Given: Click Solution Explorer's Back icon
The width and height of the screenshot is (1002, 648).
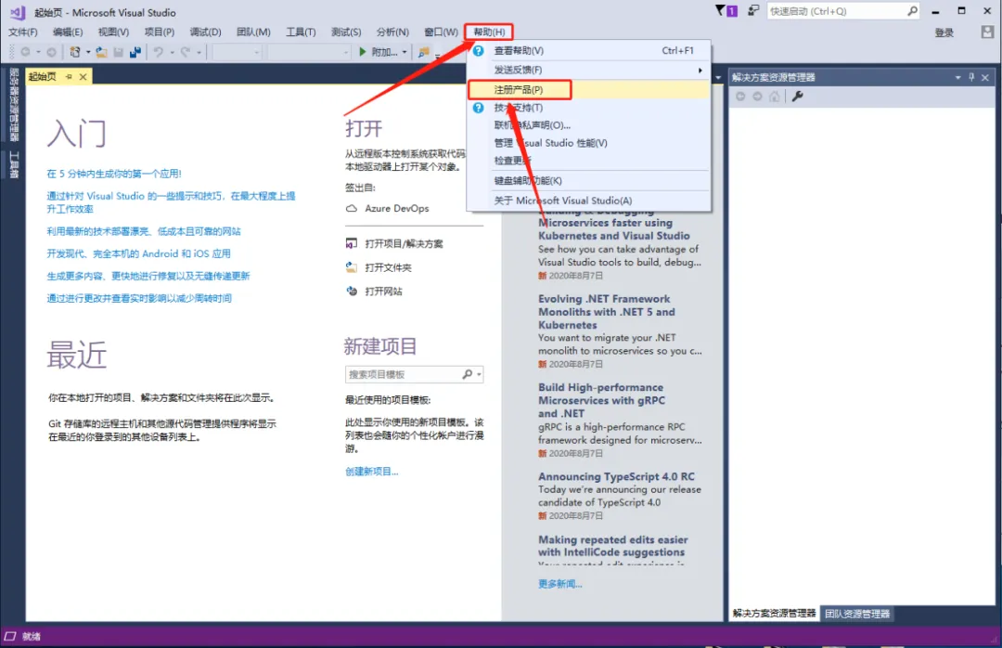Looking at the screenshot, I should (x=740, y=97).
